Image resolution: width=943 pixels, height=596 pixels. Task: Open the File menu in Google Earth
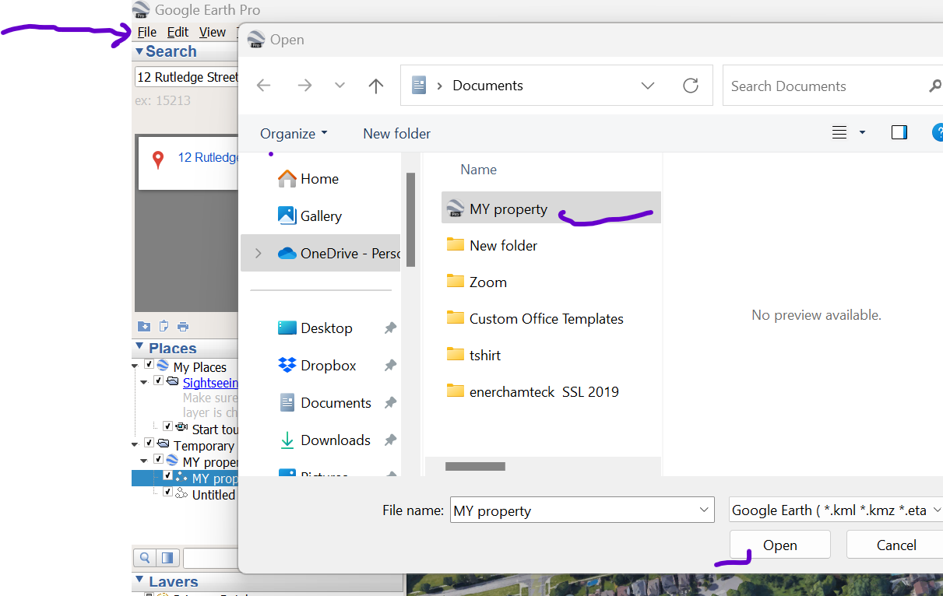146,32
